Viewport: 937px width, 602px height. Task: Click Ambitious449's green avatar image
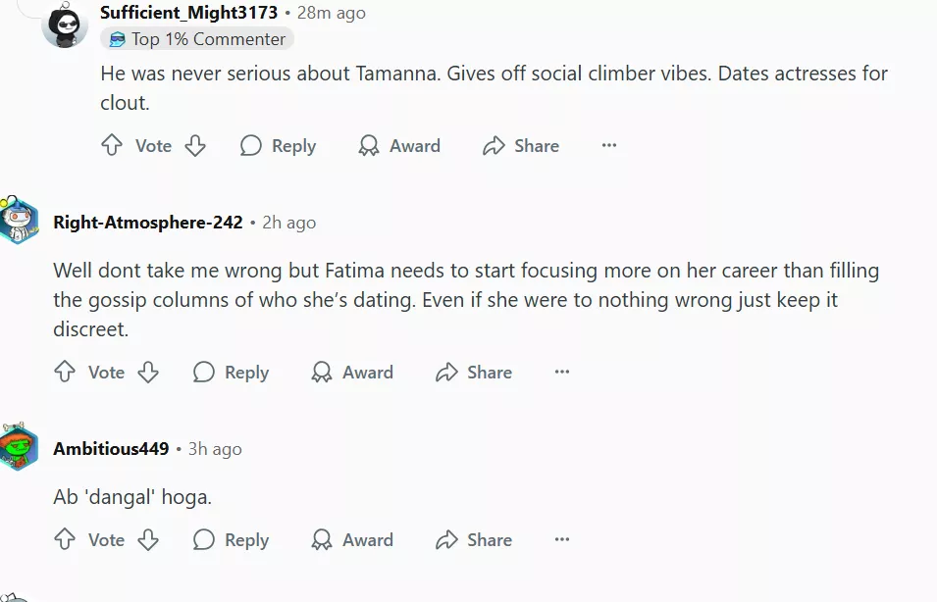pos(19,449)
